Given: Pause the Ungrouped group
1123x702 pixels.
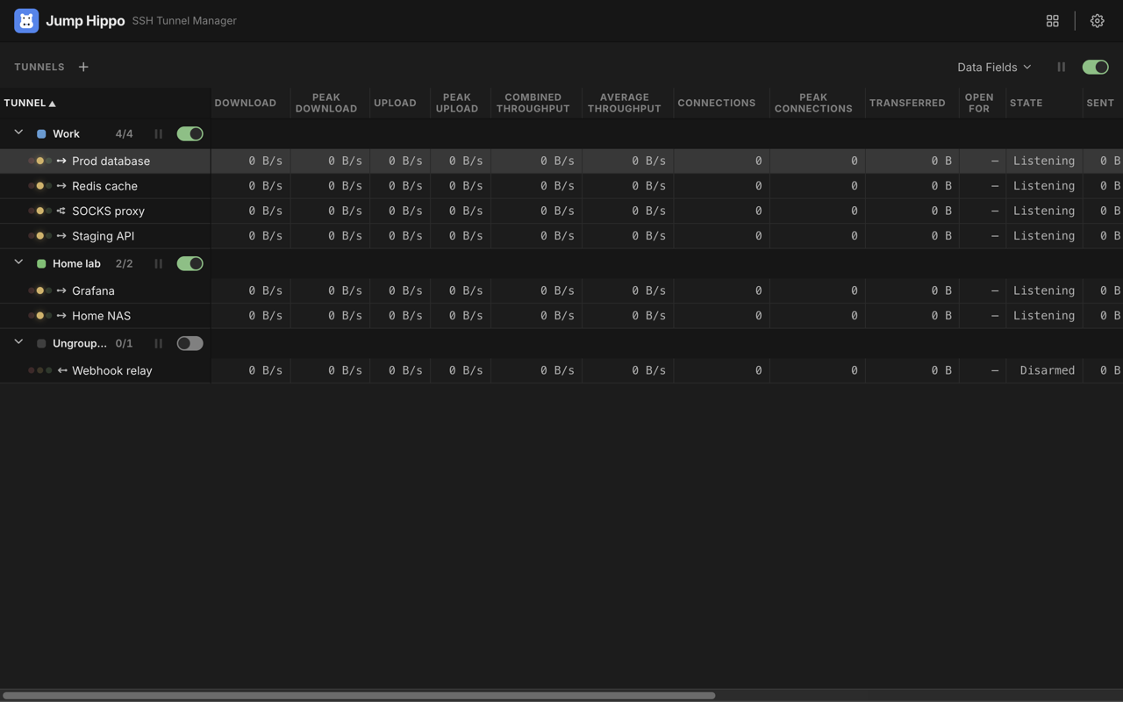Looking at the screenshot, I should click(x=158, y=344).
